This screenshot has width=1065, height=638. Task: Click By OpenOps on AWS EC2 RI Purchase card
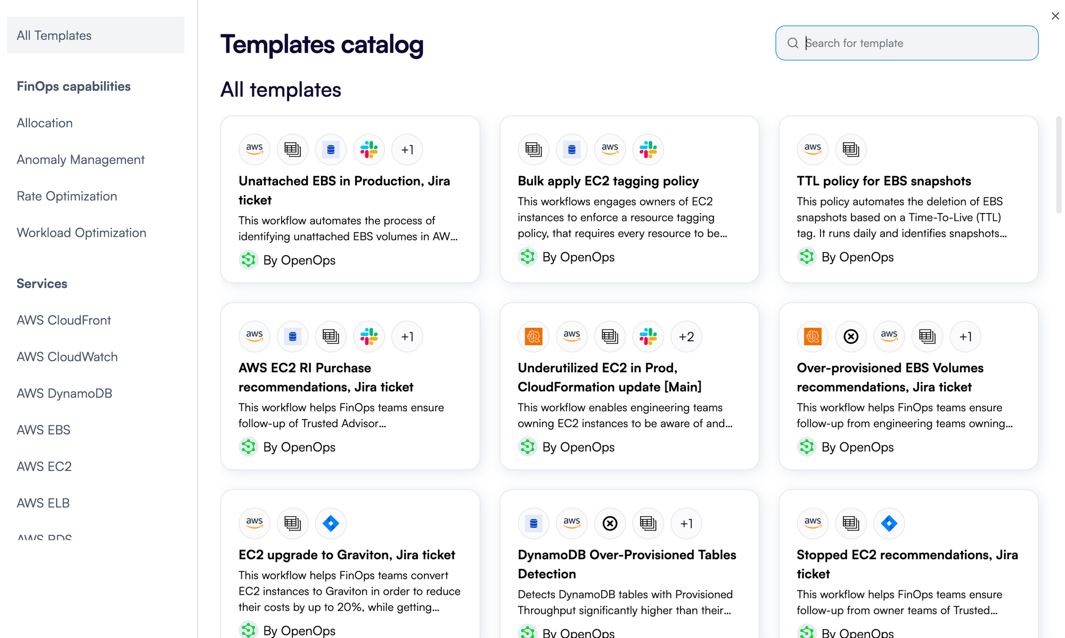click(x=299, y=447)
